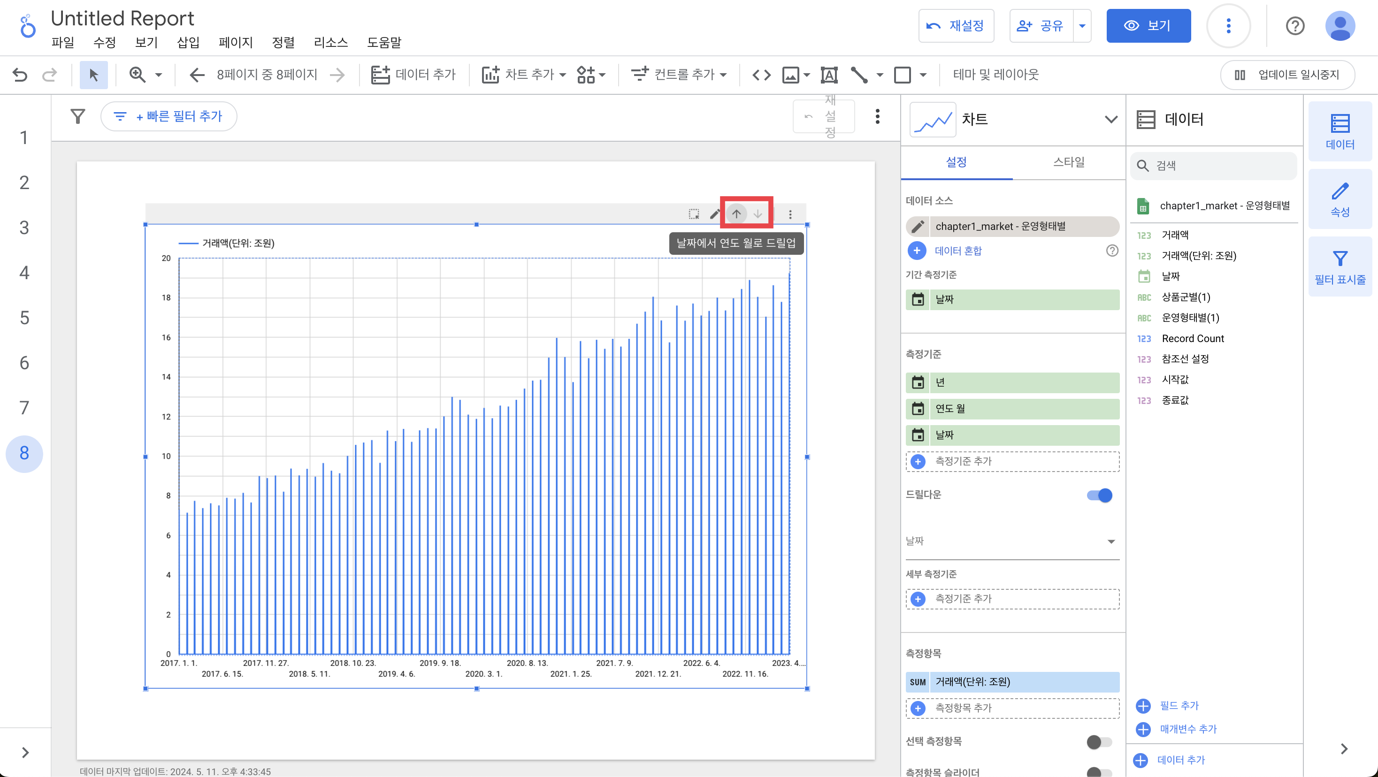This screenshot has width=1378, height=777.
Task: Click the undo arrow icon
Action: click(20, 74)
